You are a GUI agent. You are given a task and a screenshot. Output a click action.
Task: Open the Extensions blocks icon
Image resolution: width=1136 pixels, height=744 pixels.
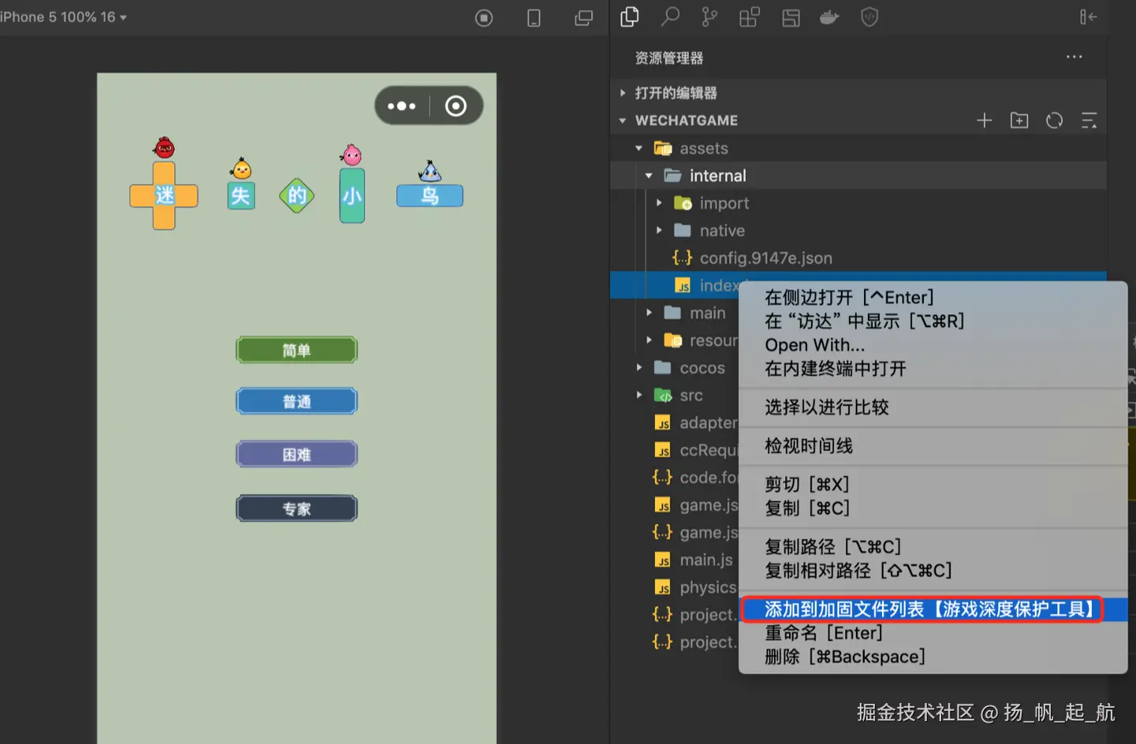click(749, 17)
